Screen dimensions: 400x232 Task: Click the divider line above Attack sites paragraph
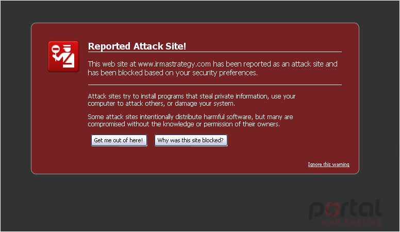214,85
